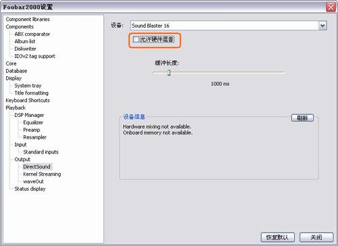
Task: Open the Status display page
Action: 30,189
